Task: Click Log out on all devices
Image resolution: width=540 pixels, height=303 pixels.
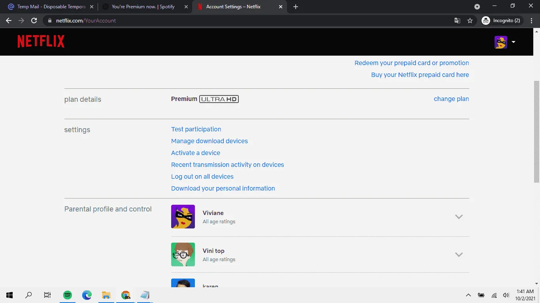Action: click(x=202, y=176)
